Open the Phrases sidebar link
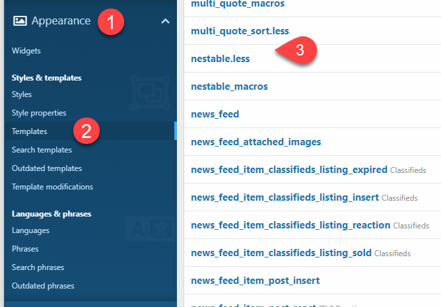 25,249
